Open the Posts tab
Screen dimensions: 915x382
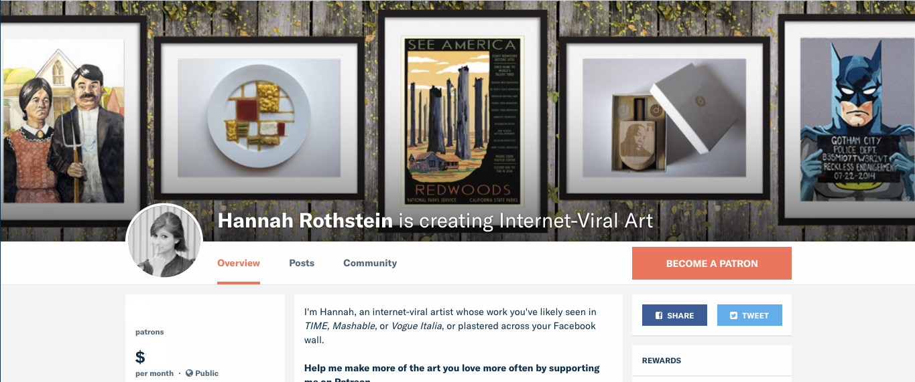pyautogui.click(x=302, y=263)
